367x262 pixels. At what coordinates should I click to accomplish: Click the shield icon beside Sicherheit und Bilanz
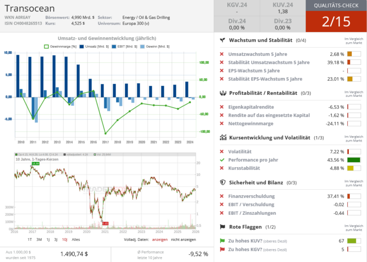pos(222,183)
